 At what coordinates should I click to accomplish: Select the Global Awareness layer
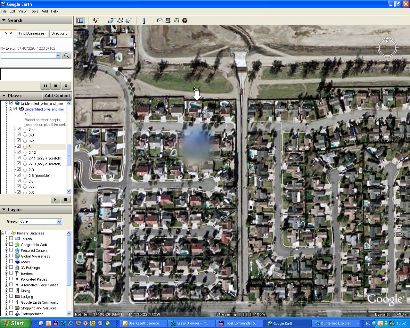[x=36, y=256]
